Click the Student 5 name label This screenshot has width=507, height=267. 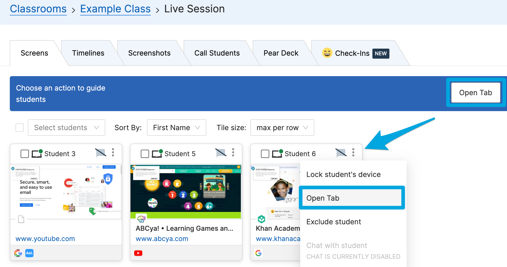(180, 154)
